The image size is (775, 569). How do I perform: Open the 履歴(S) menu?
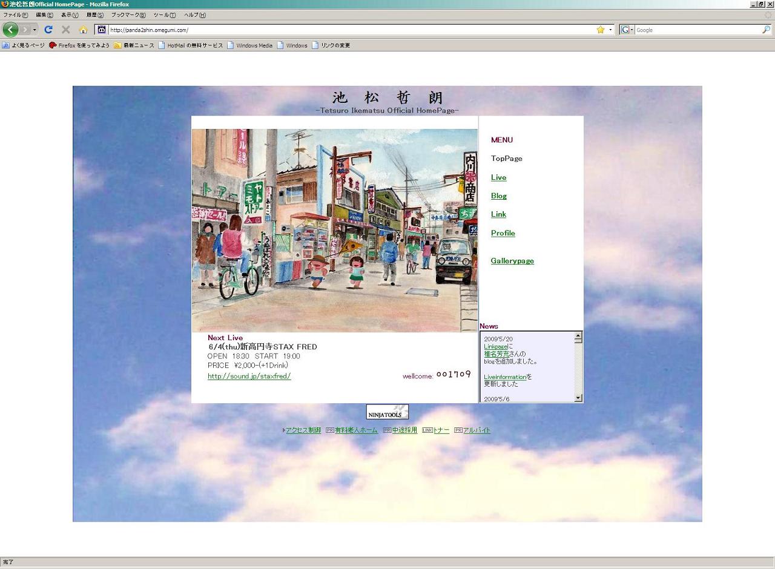[x=95, y=15]
